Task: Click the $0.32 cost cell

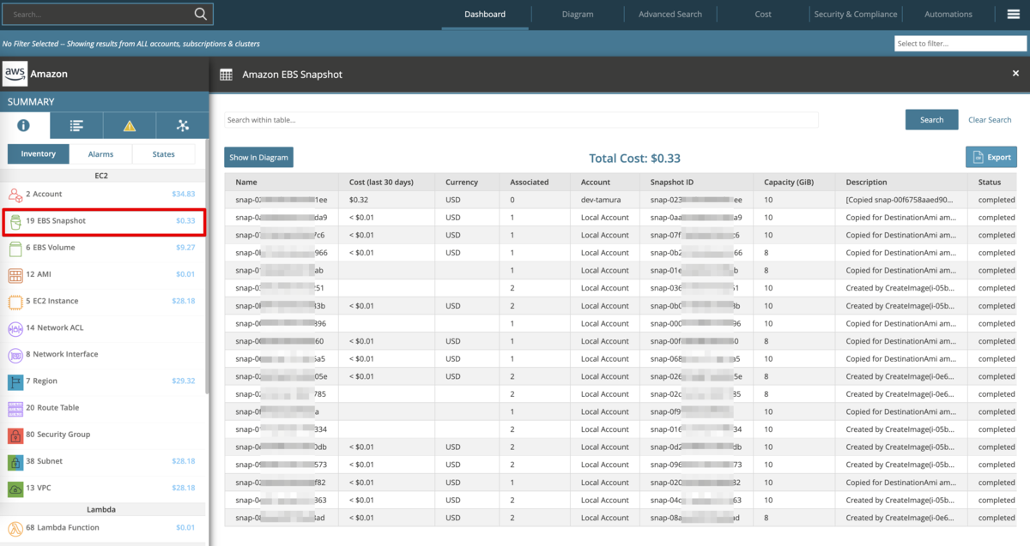Action: point(386,200)
